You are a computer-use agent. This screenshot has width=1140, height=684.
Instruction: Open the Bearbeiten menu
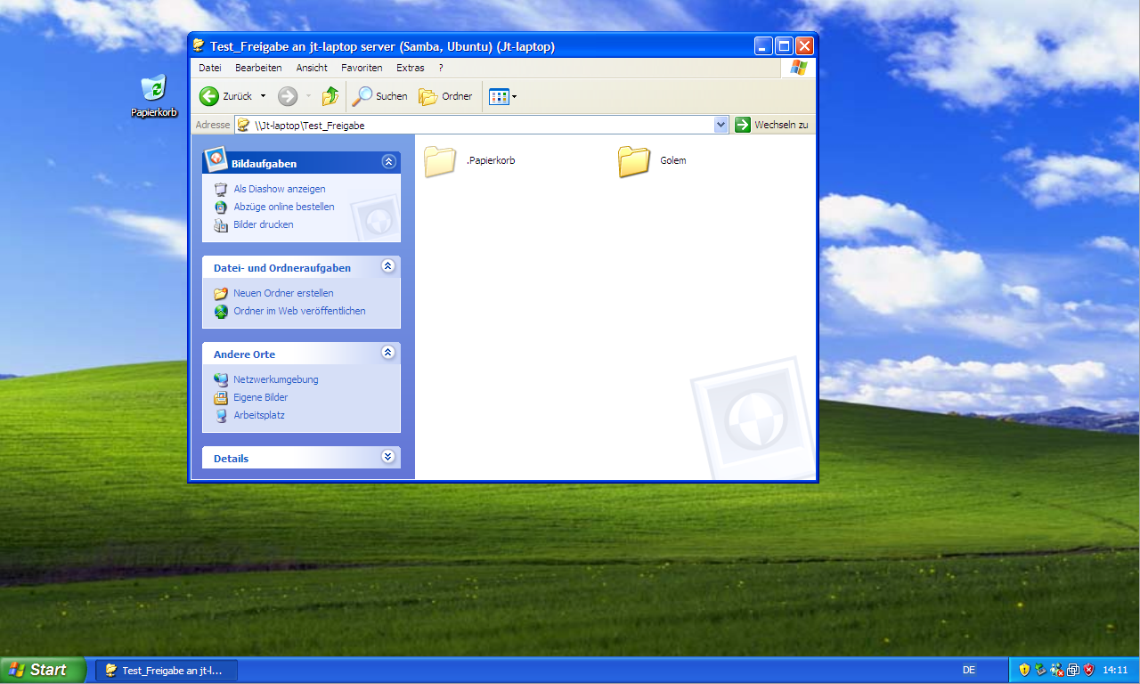coord(258,68)
